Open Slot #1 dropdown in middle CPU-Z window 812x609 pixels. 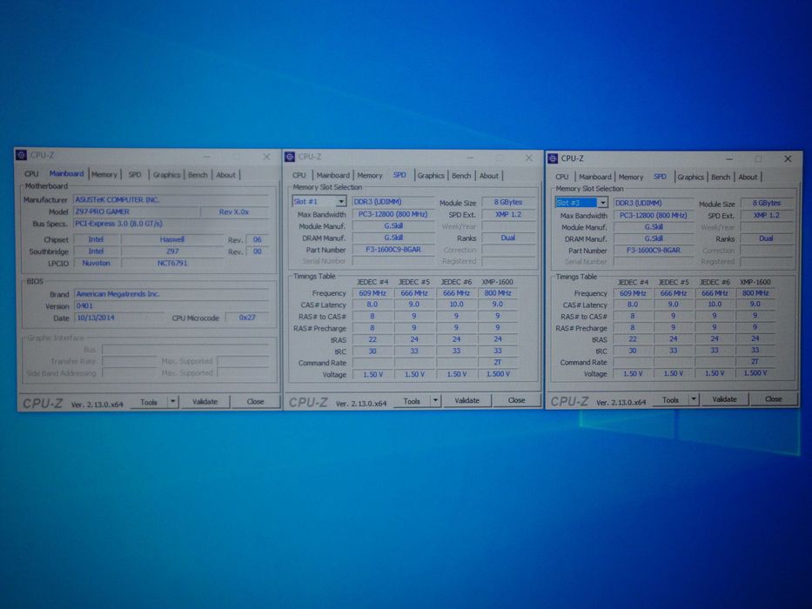point(341,202)
